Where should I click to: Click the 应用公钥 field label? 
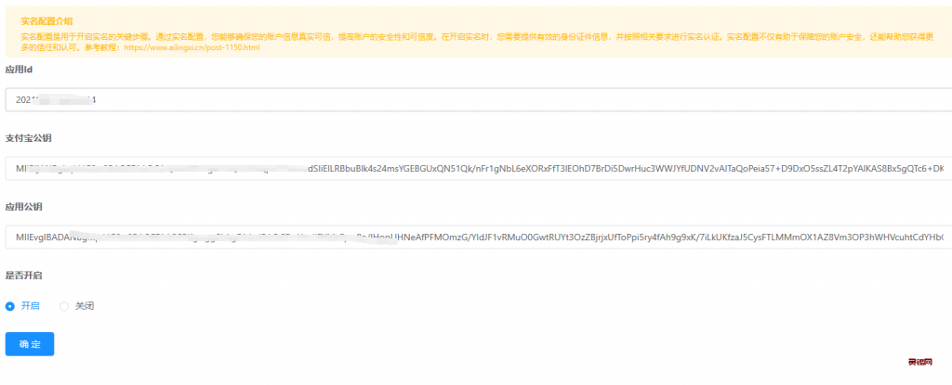pos(23,207)
